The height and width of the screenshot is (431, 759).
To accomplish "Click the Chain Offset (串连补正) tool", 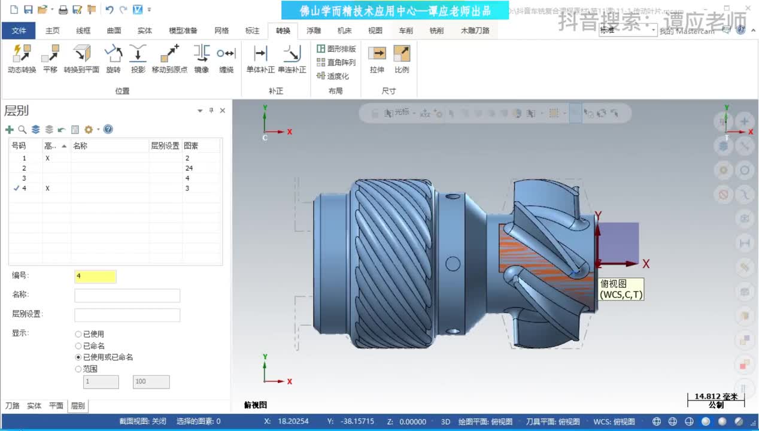I will pyautogui.click(x=292, y=59).
